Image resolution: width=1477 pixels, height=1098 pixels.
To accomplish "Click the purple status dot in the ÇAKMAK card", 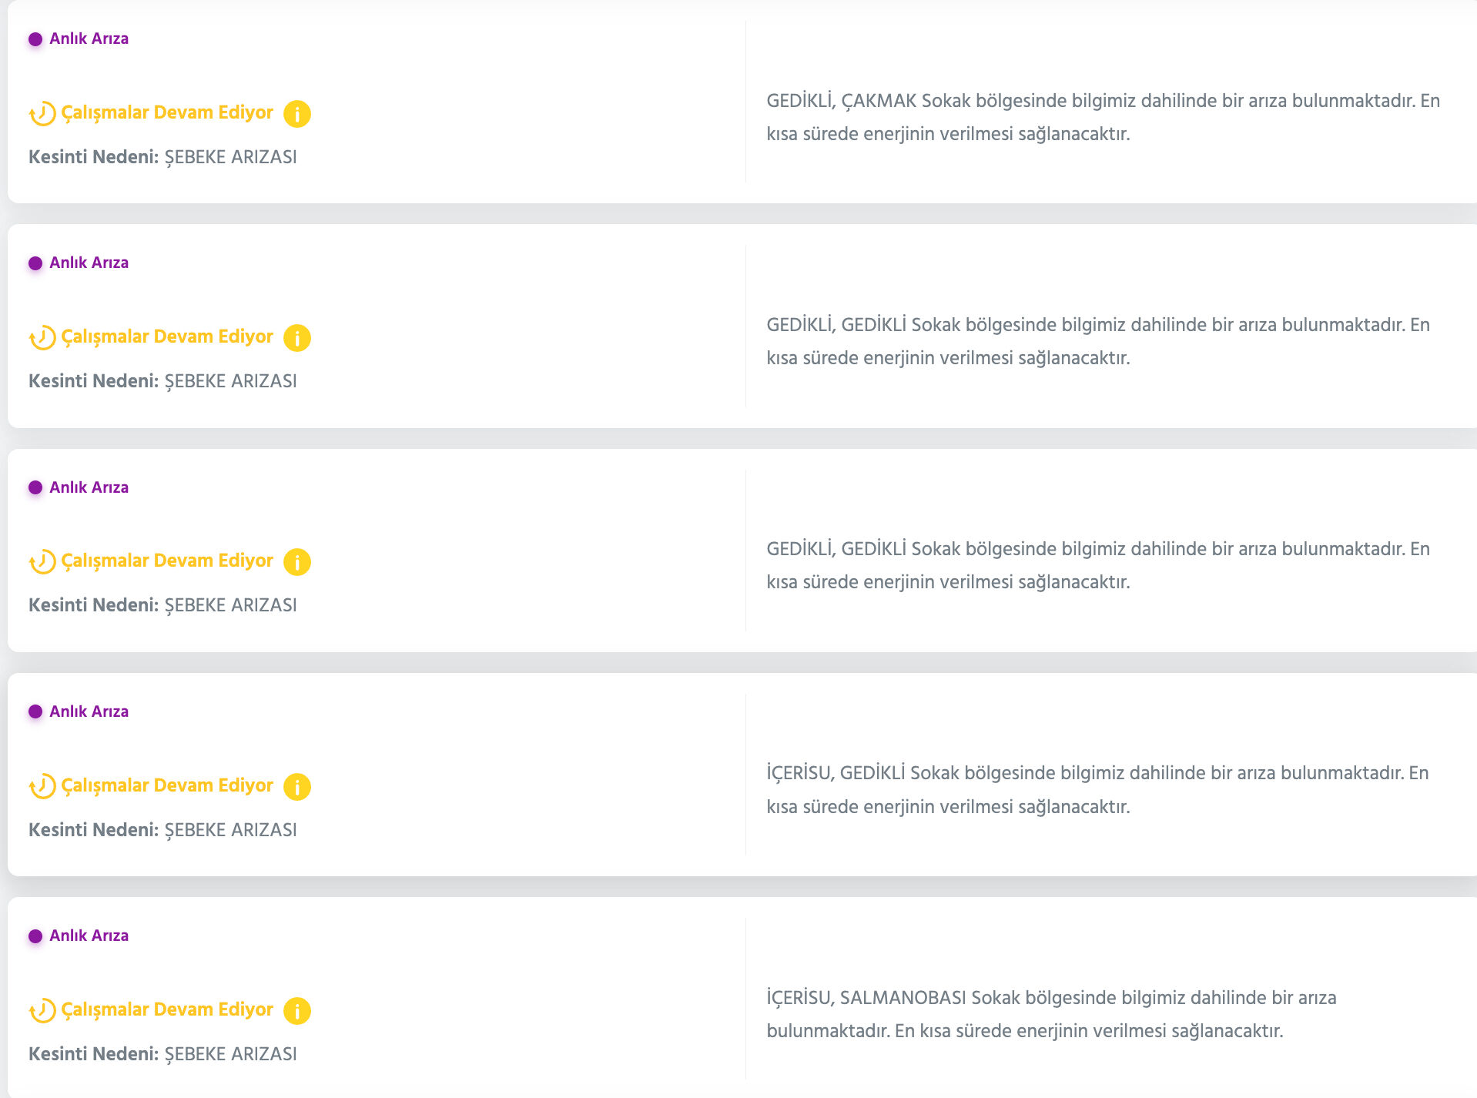I will pos(35,39).
